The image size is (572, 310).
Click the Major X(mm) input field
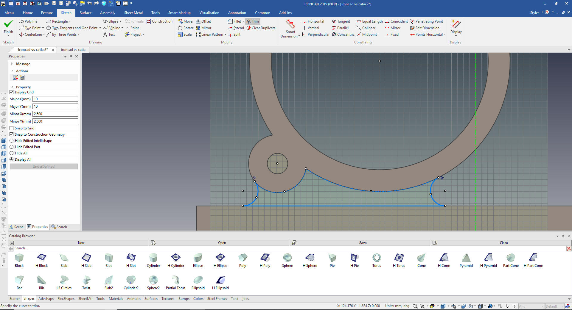(55, 99)
